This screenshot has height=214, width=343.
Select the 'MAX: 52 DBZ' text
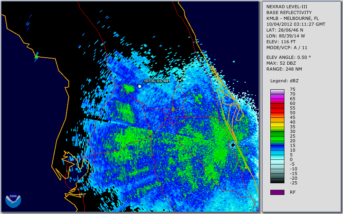point(281,63)
